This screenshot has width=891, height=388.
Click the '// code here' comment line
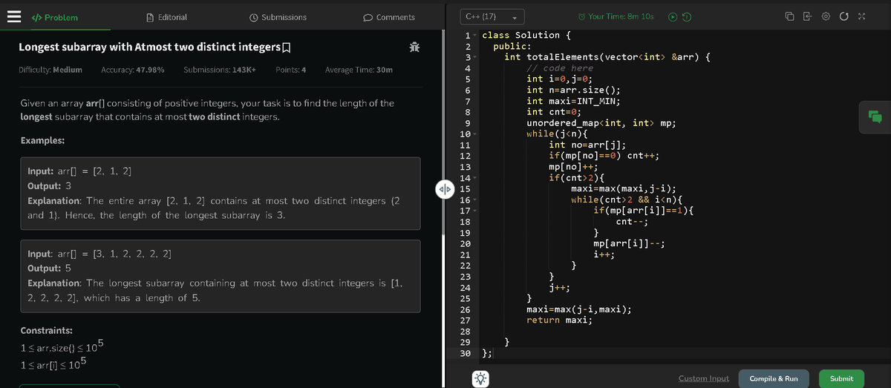click(559, 68)
